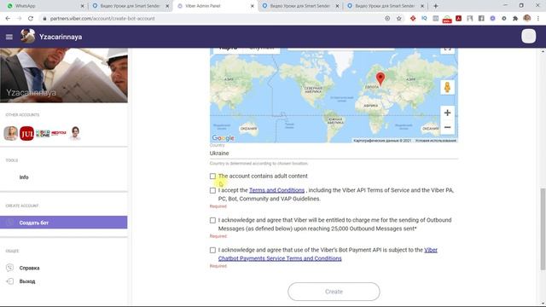546x307 pixels.
Task: Go back with the browser back arrow
Action: click(8, 19)
